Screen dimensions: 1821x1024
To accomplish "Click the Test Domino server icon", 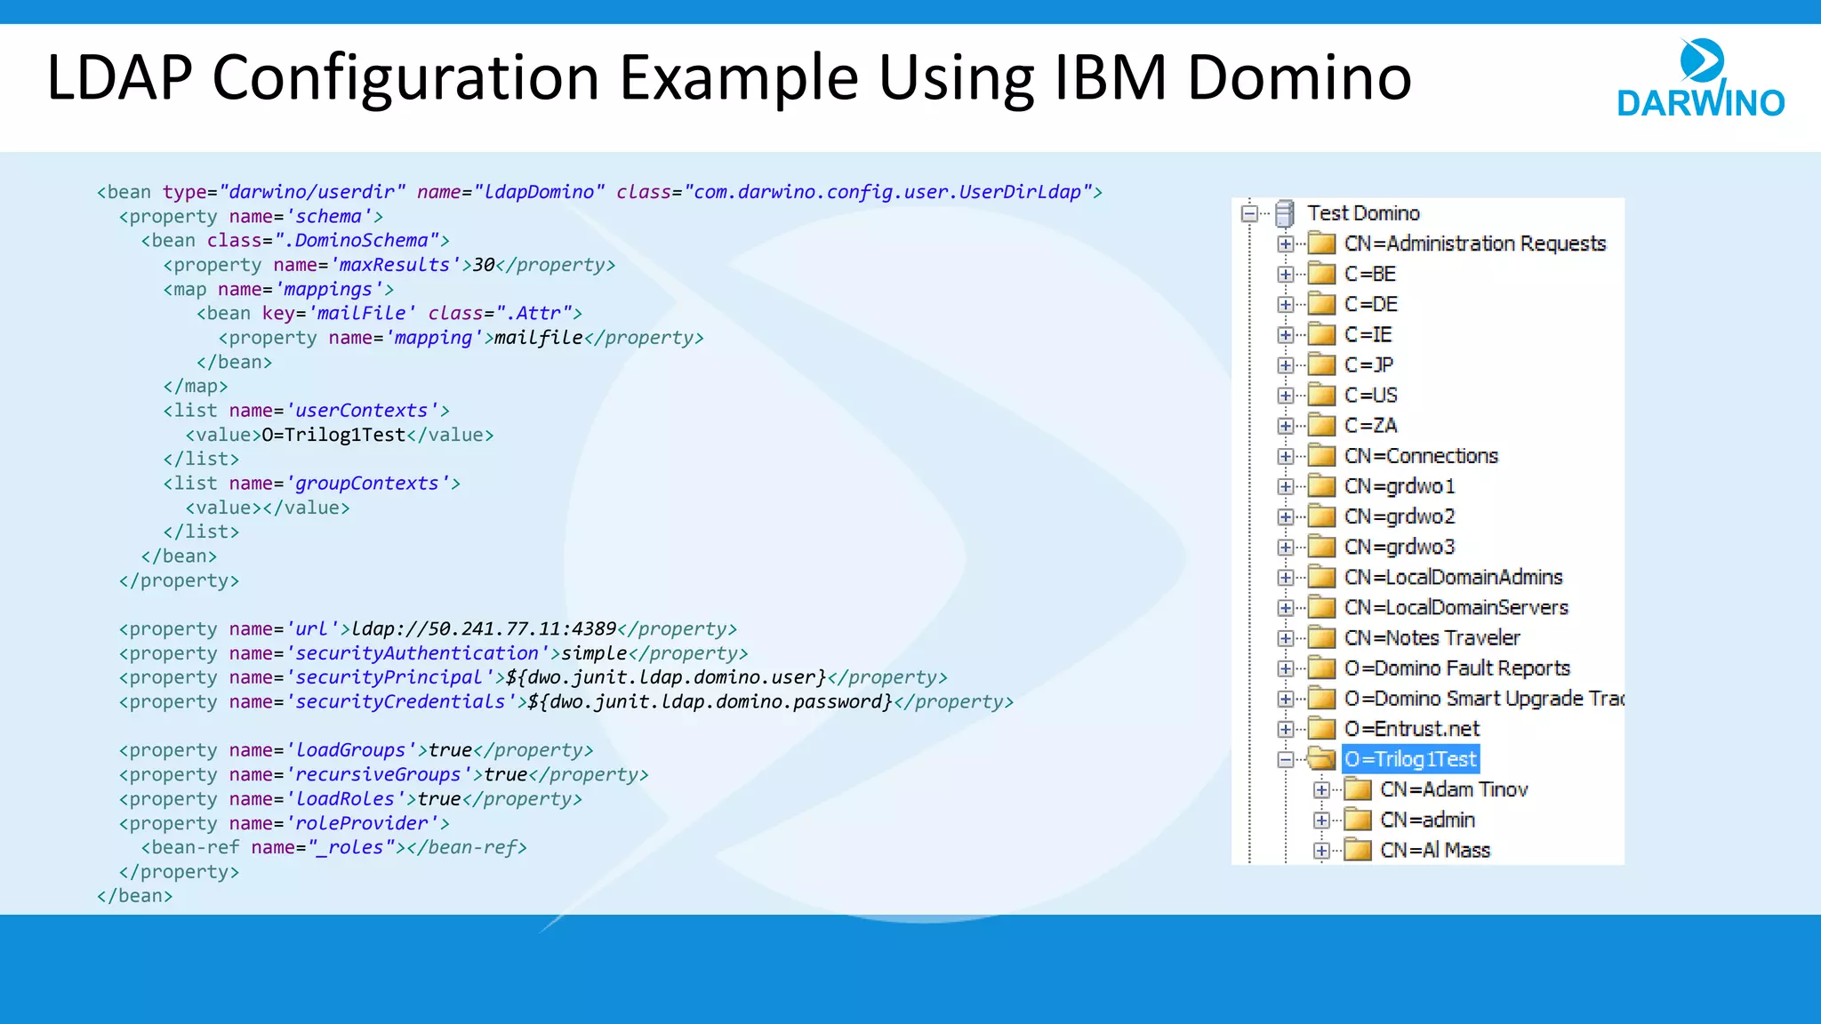I will pos(1284,213).
